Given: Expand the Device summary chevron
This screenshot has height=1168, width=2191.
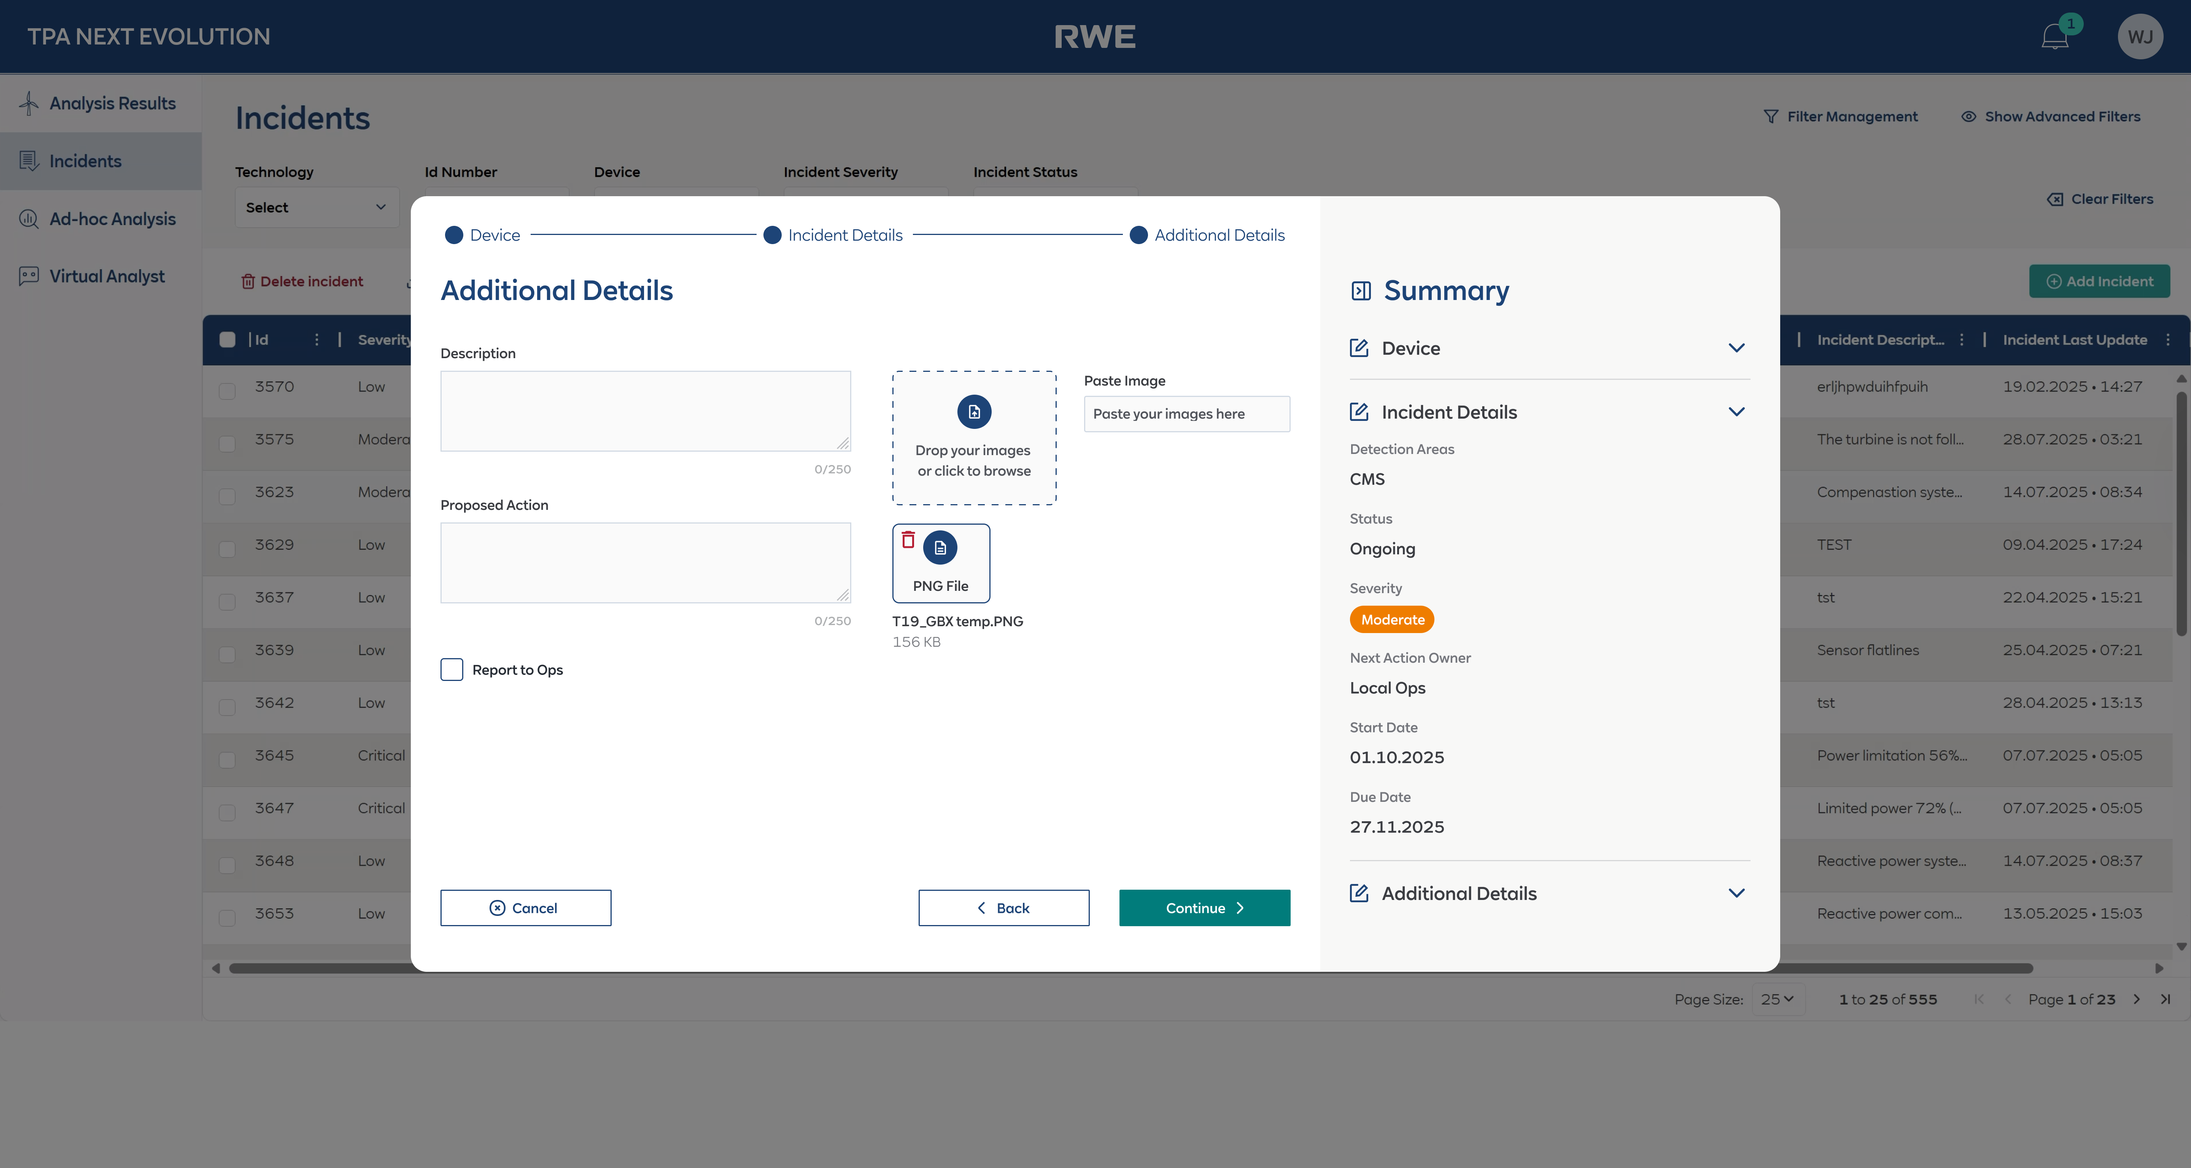Looking at the screenshot, I should [x=1737, y=348].
